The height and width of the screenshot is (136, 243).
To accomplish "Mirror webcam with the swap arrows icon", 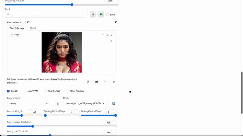I will [105, 82].
